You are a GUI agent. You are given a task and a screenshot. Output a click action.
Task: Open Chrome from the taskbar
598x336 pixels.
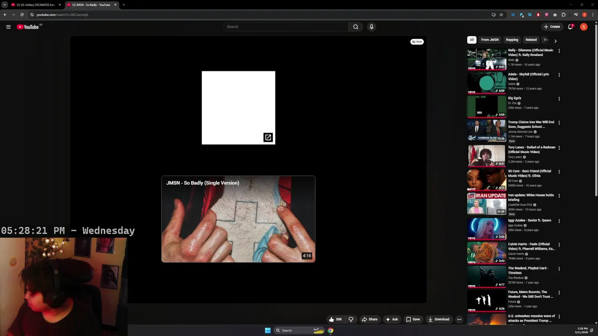click(330, 330)
